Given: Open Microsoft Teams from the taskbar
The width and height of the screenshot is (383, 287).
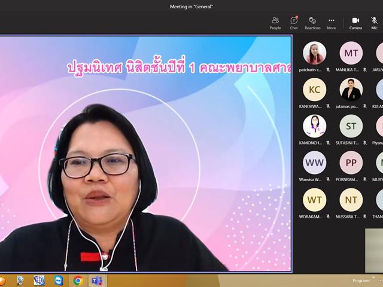Looking at the screenshot, I should [x=97, y=280].
